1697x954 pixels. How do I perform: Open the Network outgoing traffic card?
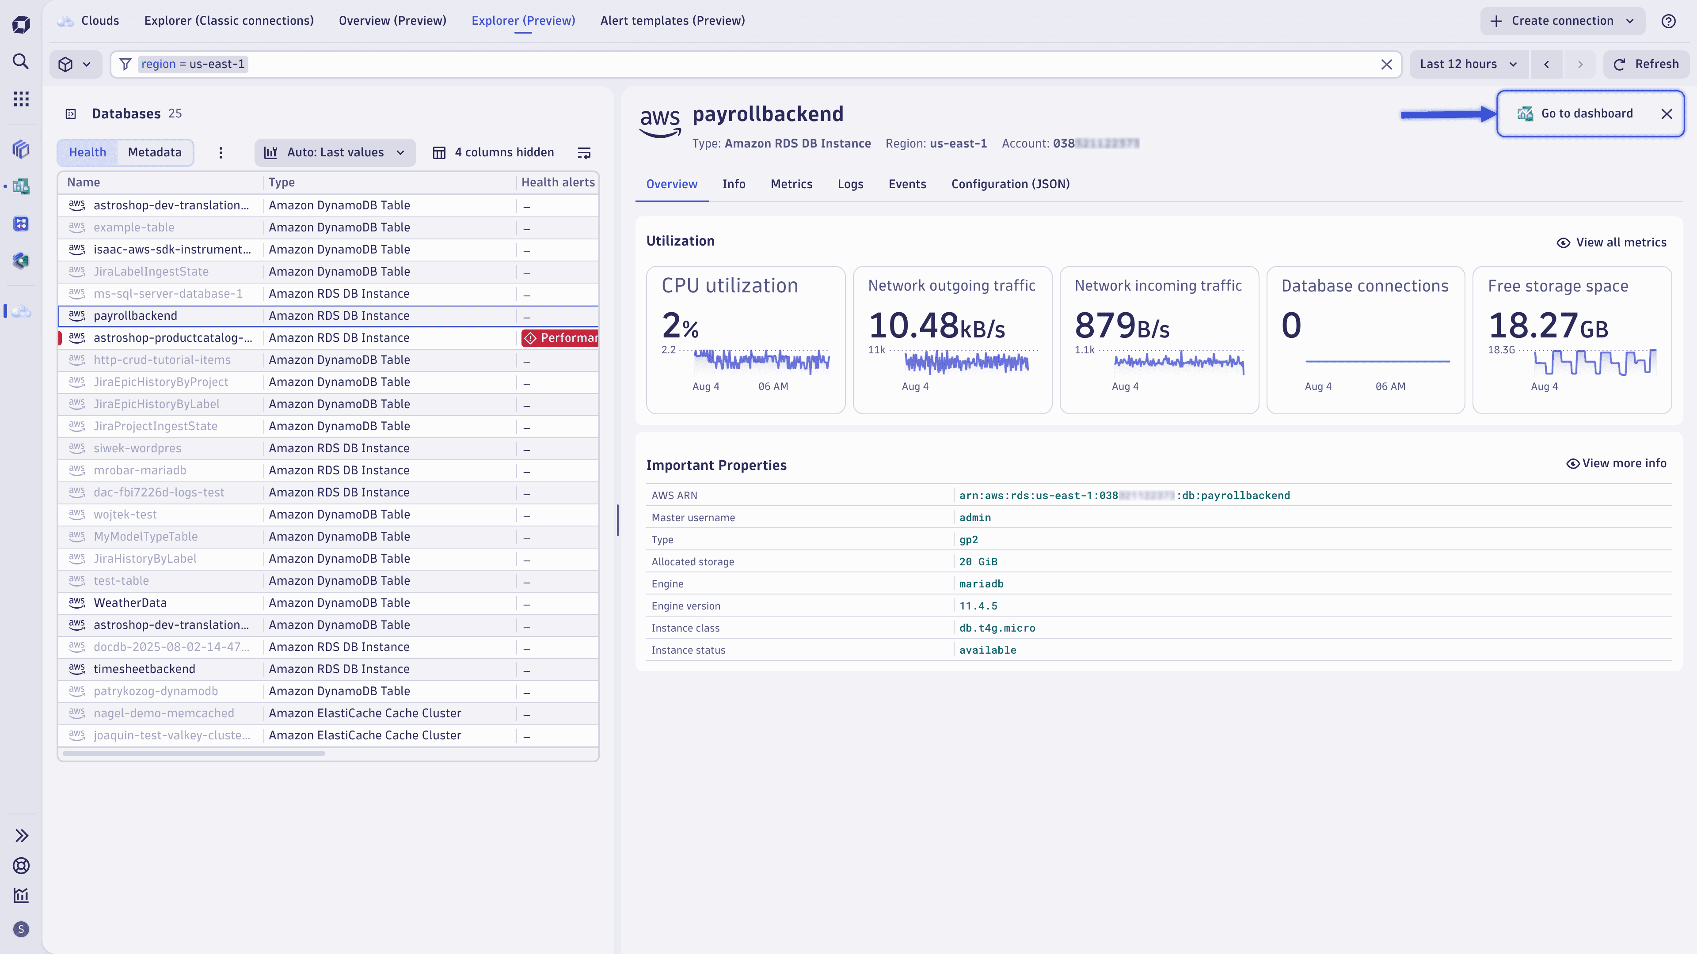click(x=952, y=340)
